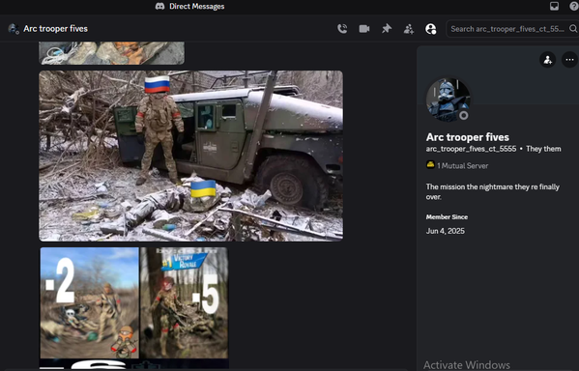Click the add friend button in profile panel
The width and height of the screenshot is (579, 371).
(548, 60)
